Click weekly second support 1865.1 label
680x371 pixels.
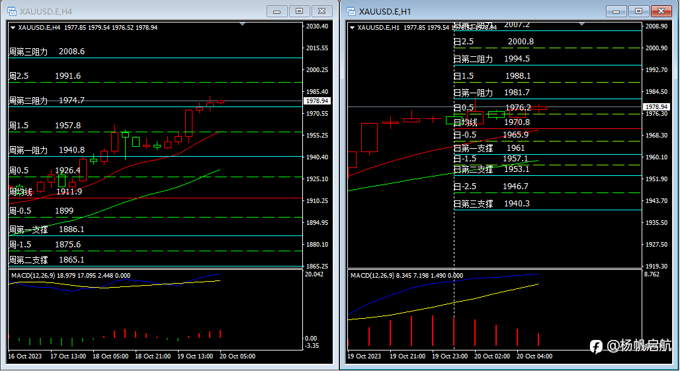pyautogui.click(x=47, y=260)
